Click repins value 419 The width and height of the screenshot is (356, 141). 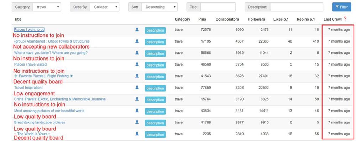[316, 41]
